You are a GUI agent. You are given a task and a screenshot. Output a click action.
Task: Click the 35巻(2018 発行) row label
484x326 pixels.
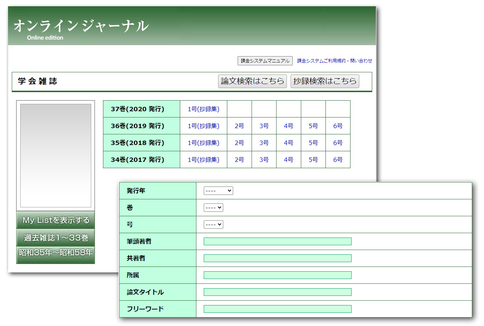[138, 143]
